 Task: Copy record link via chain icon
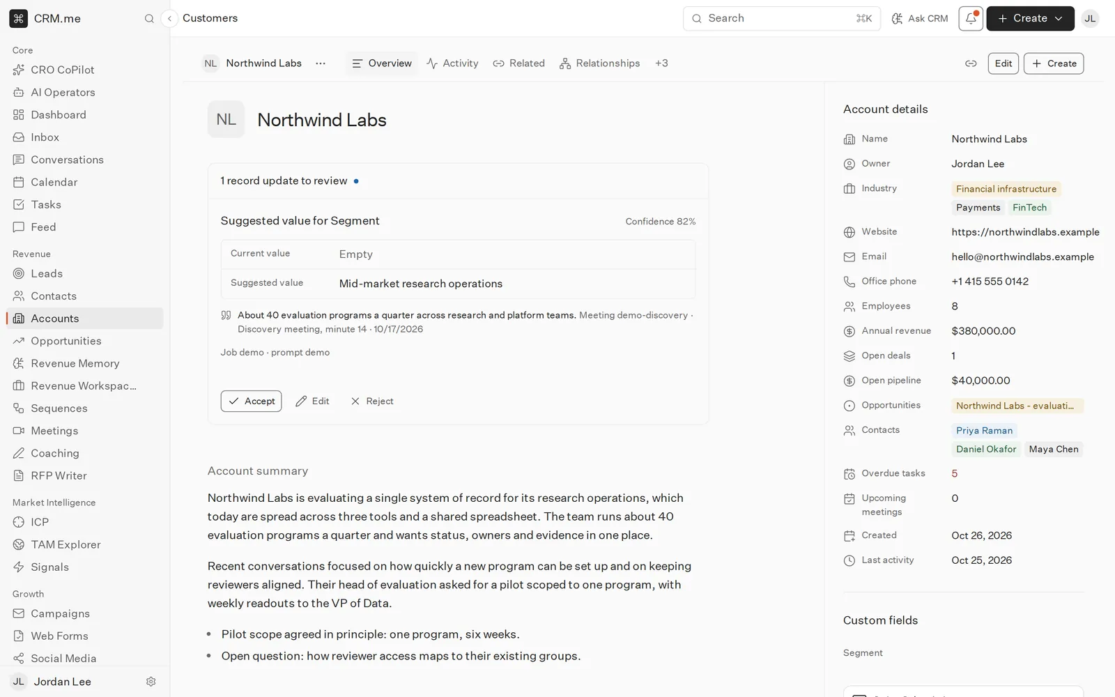pyautogui.click(x=971, y=63)
